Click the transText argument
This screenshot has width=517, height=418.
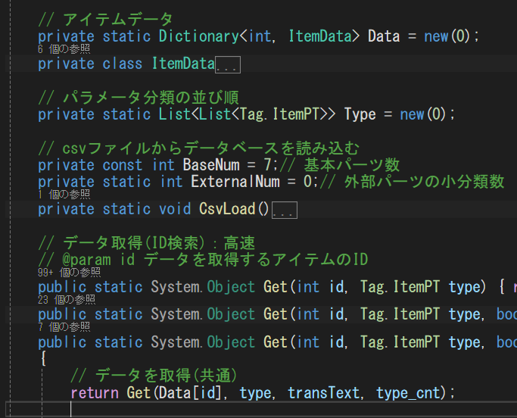(x=323, y=393)
